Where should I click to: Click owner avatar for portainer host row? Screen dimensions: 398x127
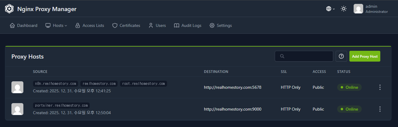(x=17, y=109)
